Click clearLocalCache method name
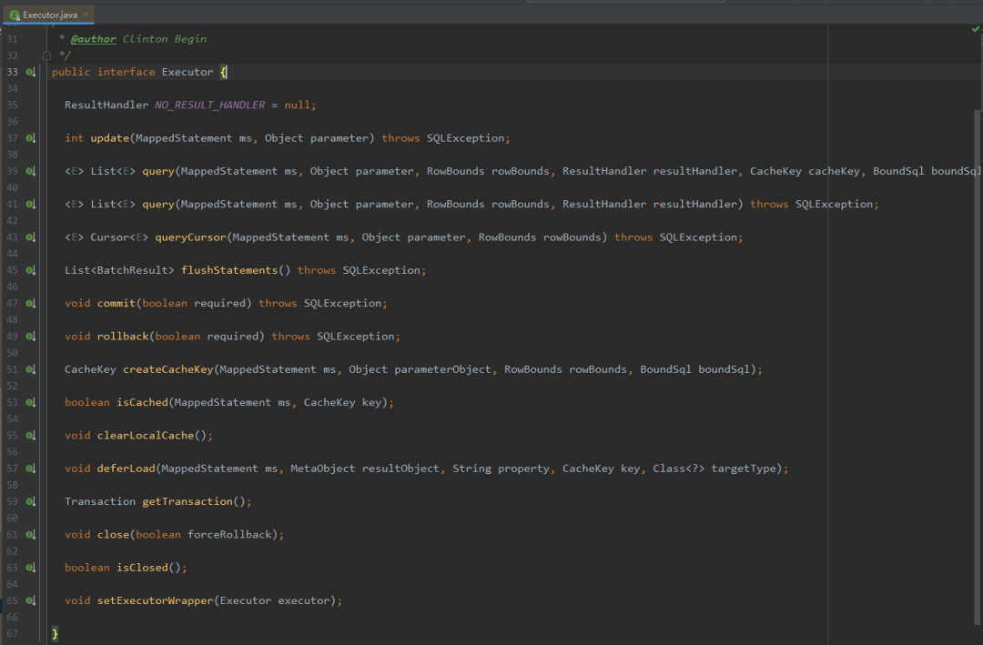This screenshot has height=645, width=983. coord(146,436)
